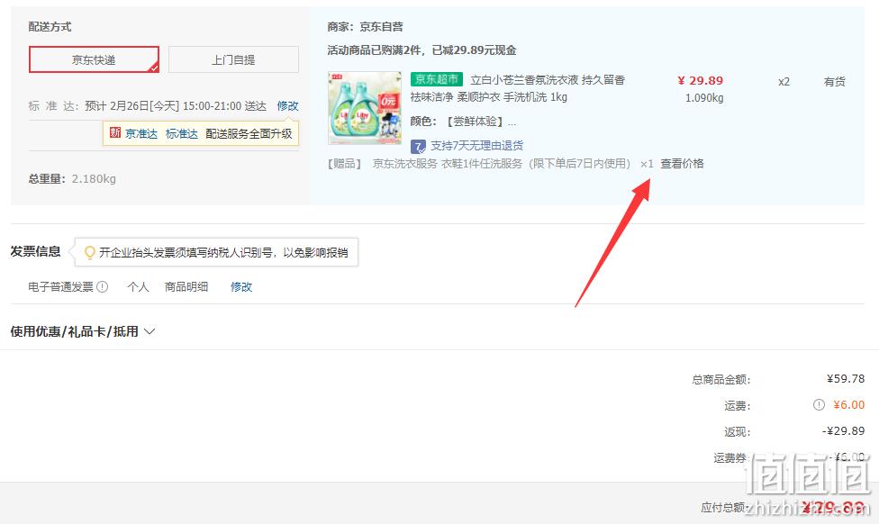Image resolution: width=879 pixels, height=524 pixels.
Task: Click the 商家：京东自营 merchant label
Action: (365, 26)
